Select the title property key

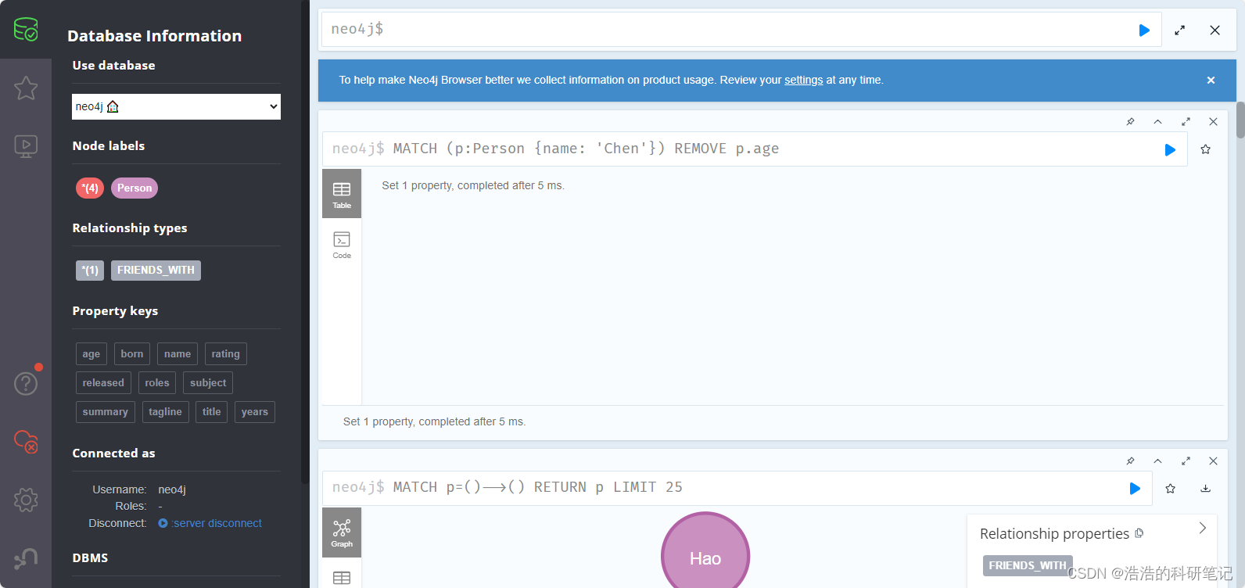(x=212, y=412)
